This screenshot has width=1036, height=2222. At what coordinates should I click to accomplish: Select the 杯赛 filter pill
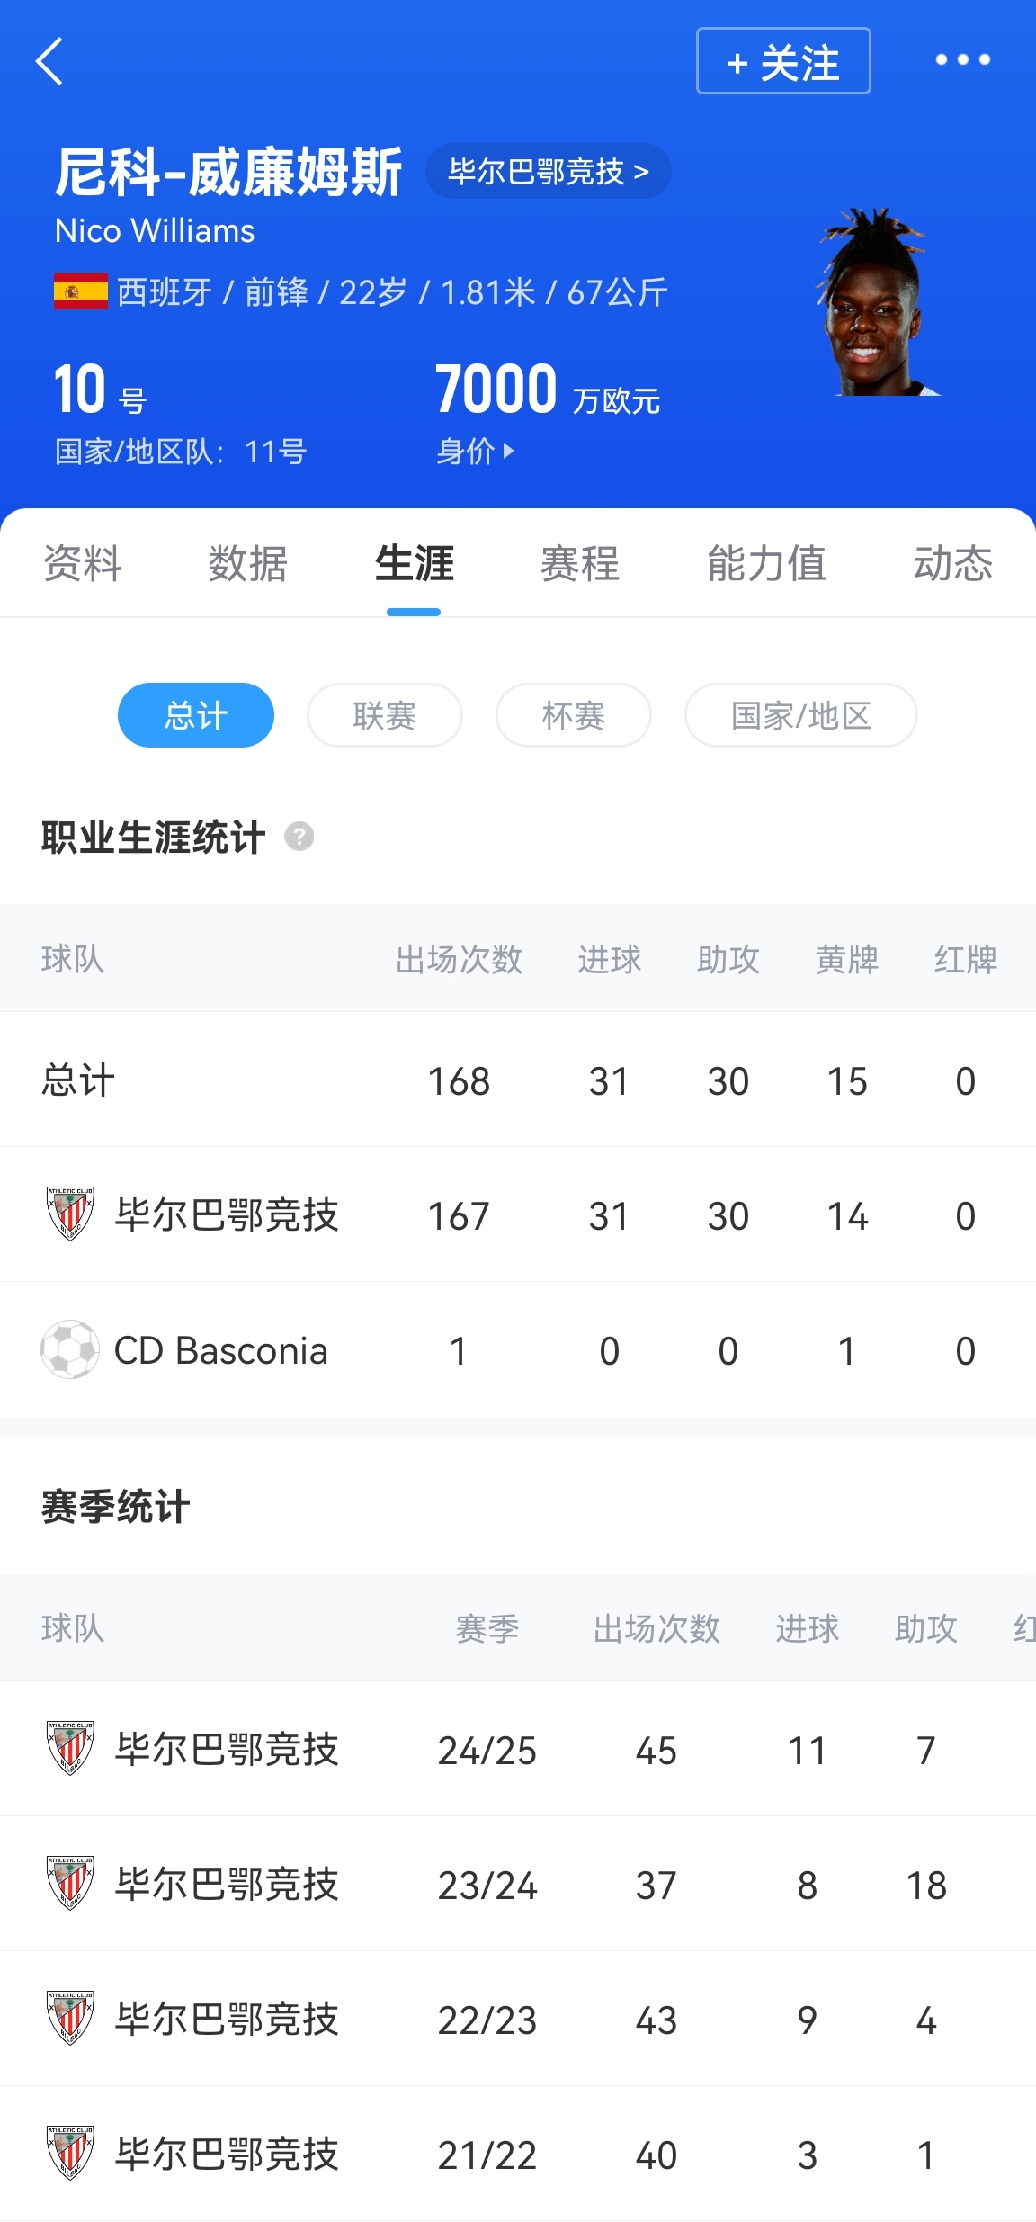tap(573, 715)
